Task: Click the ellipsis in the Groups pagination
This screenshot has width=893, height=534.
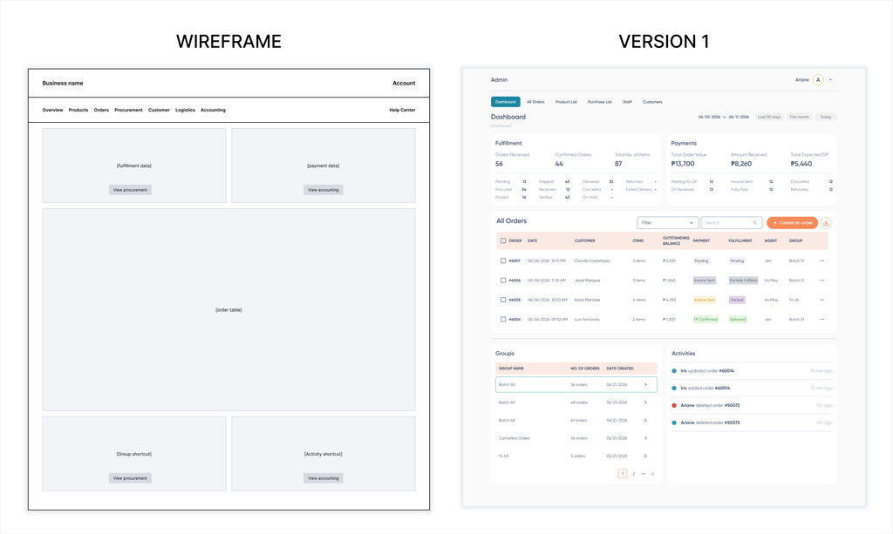Action: click(x=644, y=474)
